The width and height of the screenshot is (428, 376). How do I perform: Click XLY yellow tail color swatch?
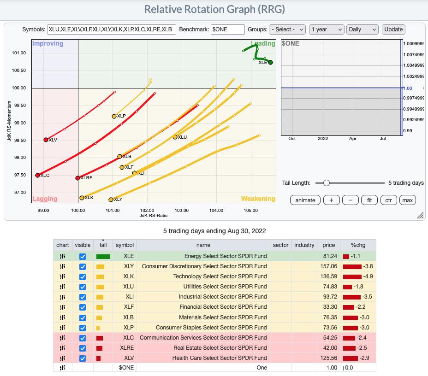point(100,267)
